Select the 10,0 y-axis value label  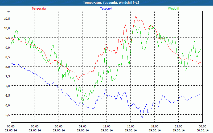click(x=7, y=28)
